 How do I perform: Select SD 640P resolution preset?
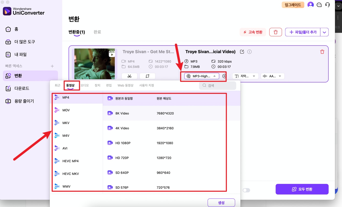171,172
